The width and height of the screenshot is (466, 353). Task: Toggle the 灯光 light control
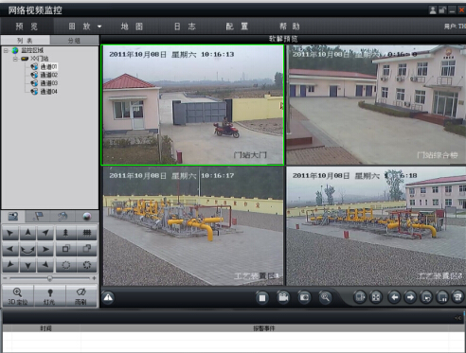click(49, 296)
